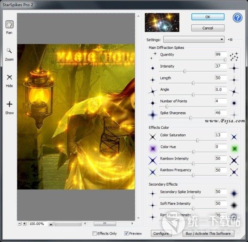Enable the Effects Only checkbox
Screen dimensions: 248x242
(x=94, y=233)
